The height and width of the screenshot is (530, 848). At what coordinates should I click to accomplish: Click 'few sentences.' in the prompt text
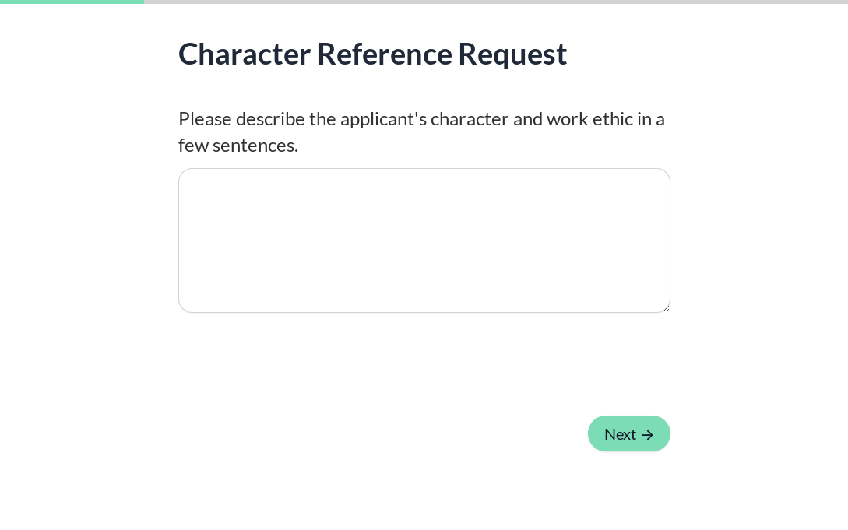[x=238, y=146]
